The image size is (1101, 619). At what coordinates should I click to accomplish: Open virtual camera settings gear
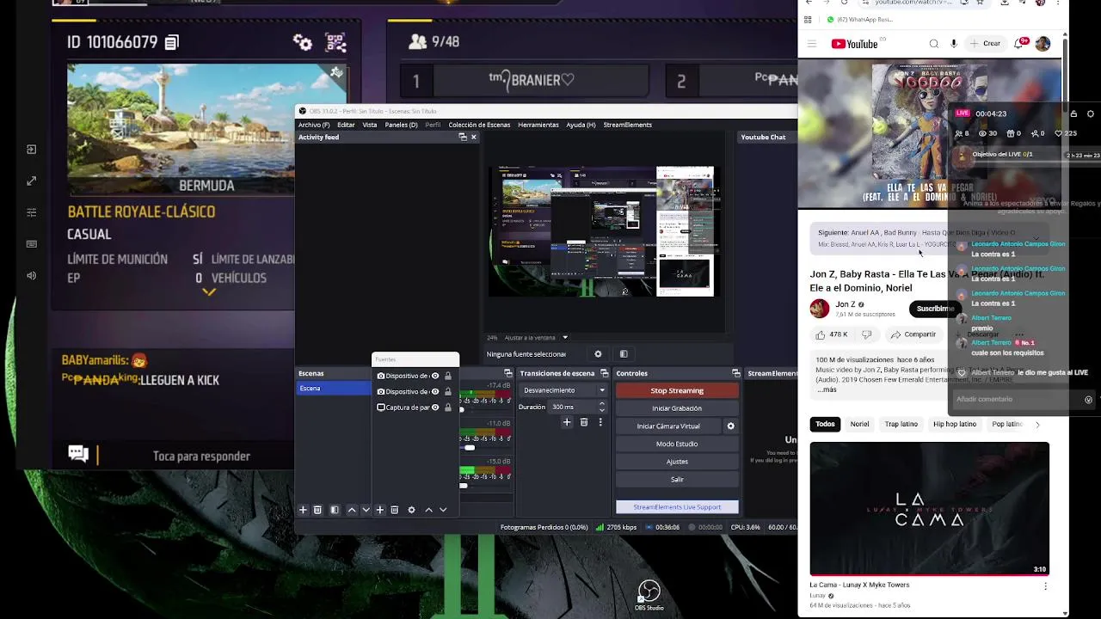(730, 426)
